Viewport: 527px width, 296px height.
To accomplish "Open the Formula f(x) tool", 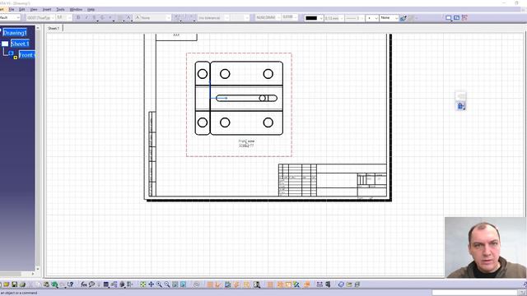I will coord(84,284).
